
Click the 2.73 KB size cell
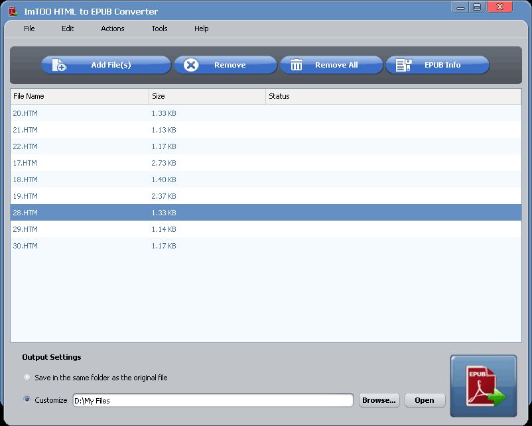[164, 163]
